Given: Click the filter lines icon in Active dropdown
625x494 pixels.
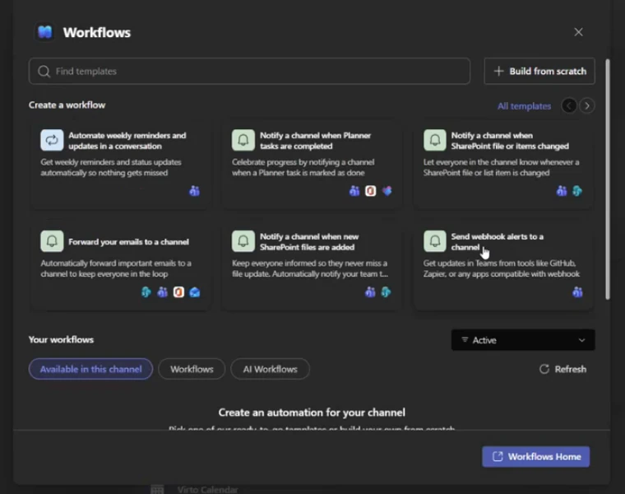Looking at the screenshot, I should tap(465, 340).
